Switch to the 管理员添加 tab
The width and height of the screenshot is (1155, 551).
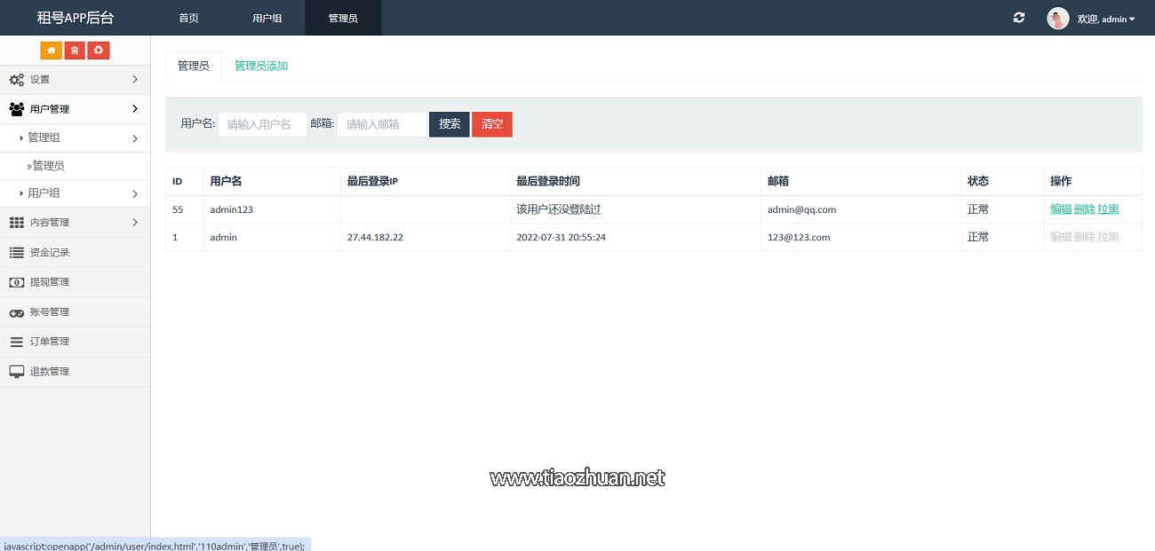point(261,67)
